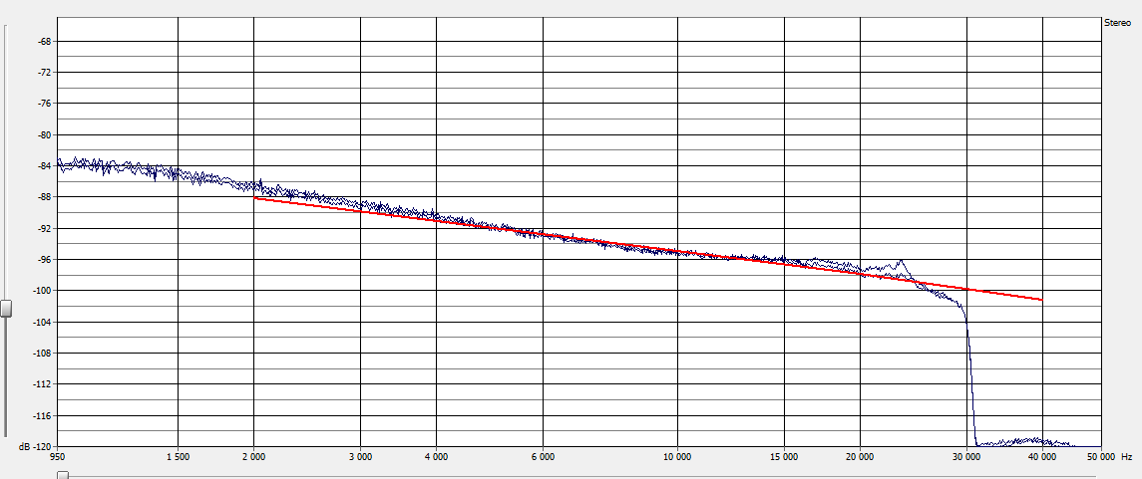
Task: Click the 50 000 frequency axis label
Action: click(1101, 457)
